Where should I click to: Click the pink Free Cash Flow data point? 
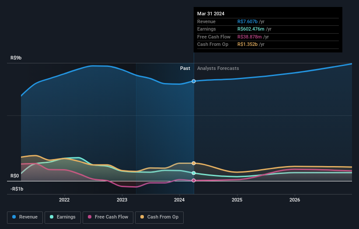(x=194, y=180)
